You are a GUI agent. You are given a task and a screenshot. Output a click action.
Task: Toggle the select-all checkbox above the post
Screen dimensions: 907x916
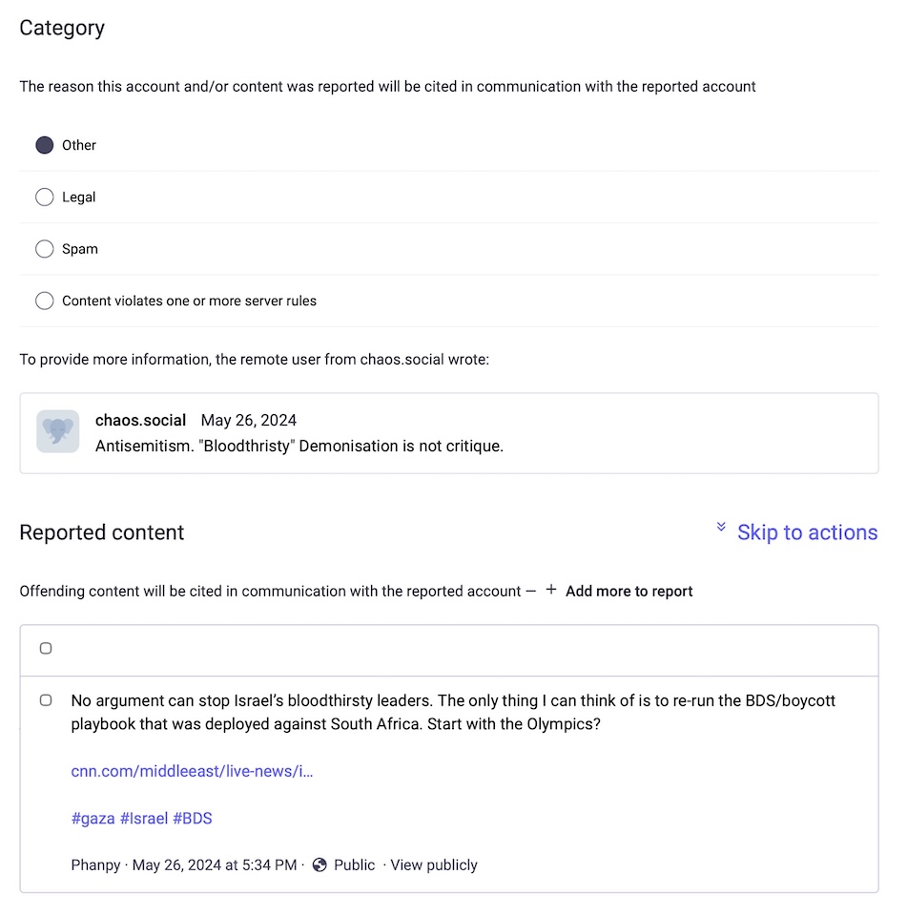click(x=46, y=648)
